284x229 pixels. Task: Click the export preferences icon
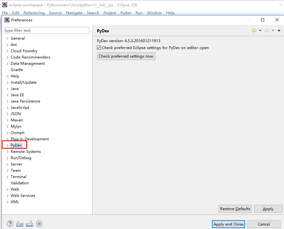[29, 224]
